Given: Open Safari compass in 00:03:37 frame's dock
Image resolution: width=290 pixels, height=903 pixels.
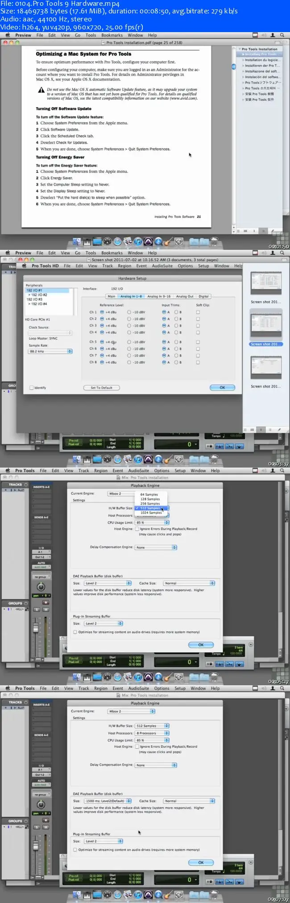Looking at the screenshot, I should click(117, 460).
